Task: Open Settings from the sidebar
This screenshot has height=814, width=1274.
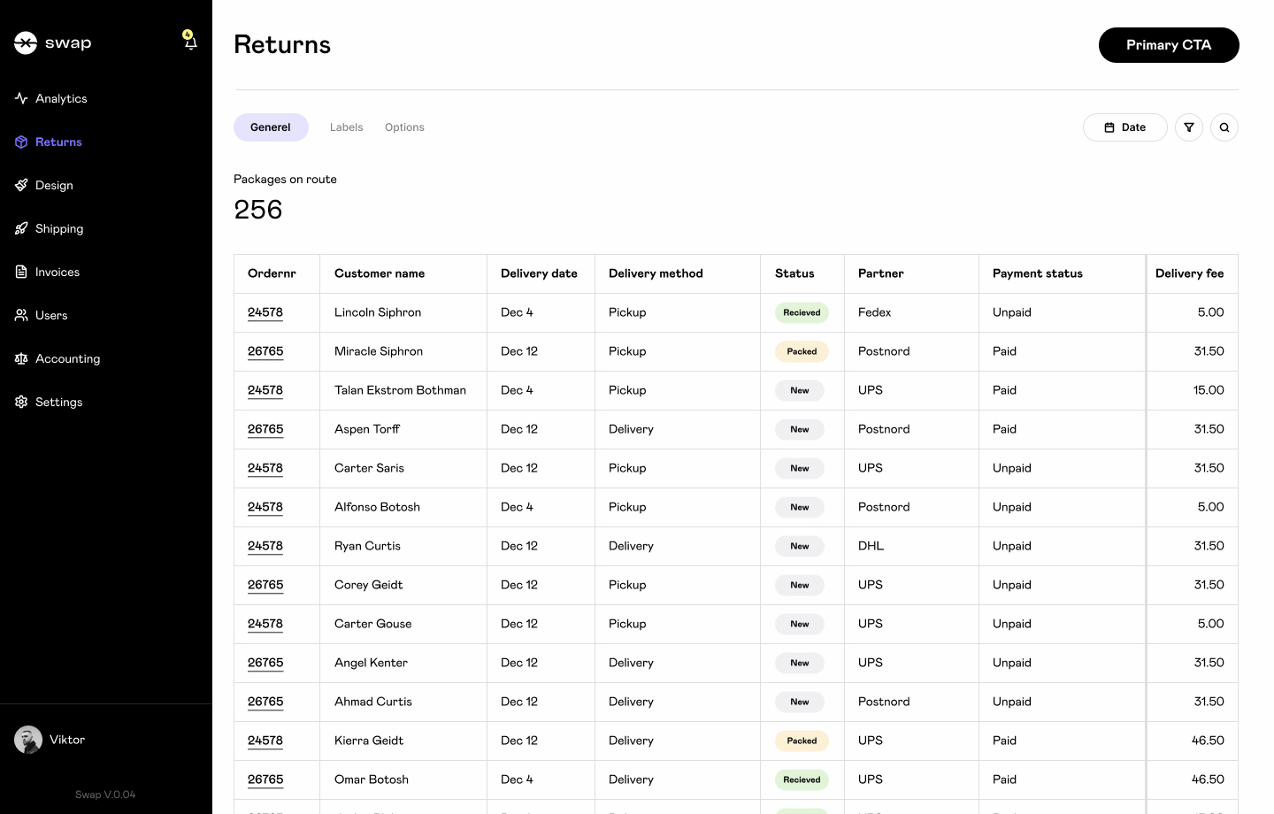Action: click(58, 402)
